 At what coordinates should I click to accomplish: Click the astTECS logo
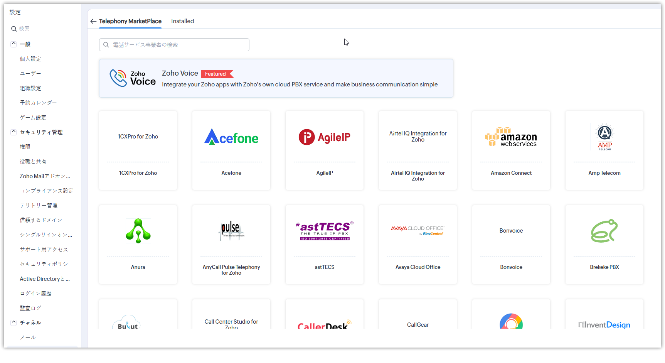(x=325, y=231)
